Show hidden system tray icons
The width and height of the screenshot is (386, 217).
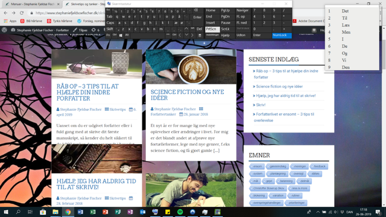click(x=318, y=212)
